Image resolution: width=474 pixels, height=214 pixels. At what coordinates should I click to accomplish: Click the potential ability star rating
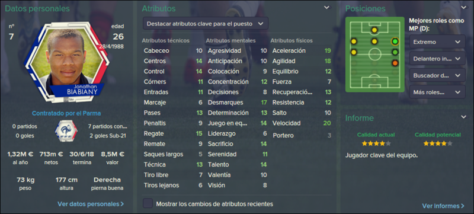point(438,143)
